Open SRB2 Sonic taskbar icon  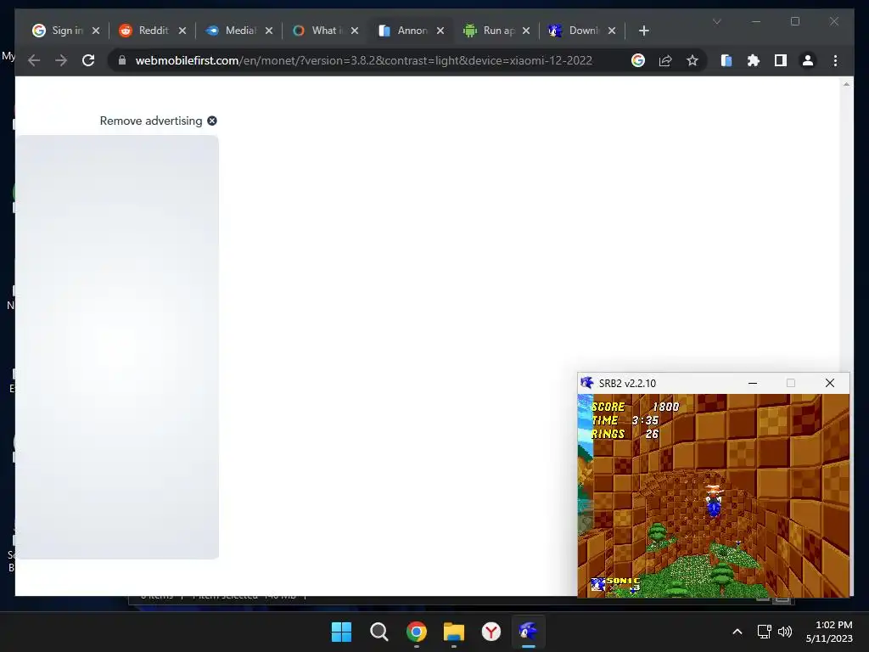coord(528,632)
